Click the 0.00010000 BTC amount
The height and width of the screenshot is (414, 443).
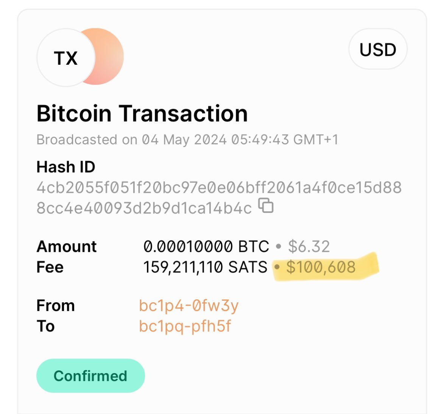(206, 247)
